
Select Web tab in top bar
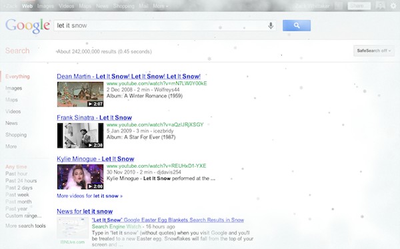coord(27,6)
